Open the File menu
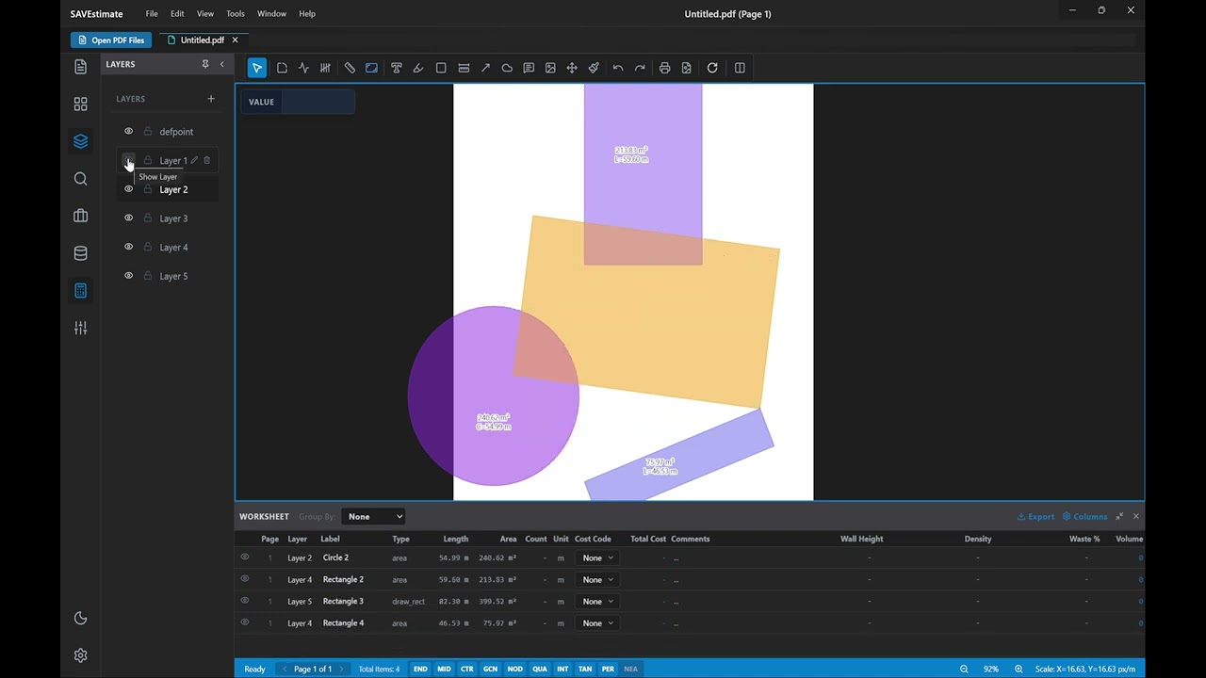Image resolution: width=1206 pixels, height=678 pixels. pyautogui.click(x=152, y=14)
